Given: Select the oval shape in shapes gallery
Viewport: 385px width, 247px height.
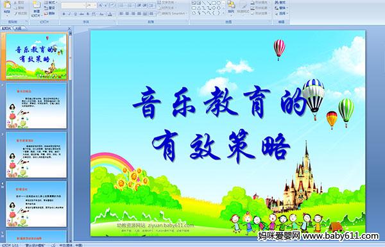Looking at the screenshot, I should 219,3.
